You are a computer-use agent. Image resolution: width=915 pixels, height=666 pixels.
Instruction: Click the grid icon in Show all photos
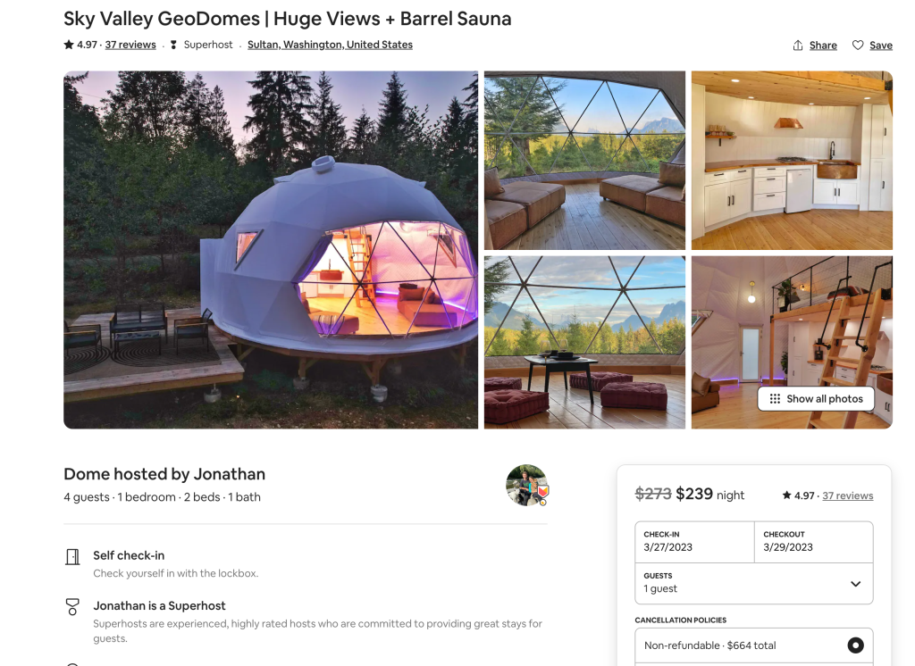[775, 399]
